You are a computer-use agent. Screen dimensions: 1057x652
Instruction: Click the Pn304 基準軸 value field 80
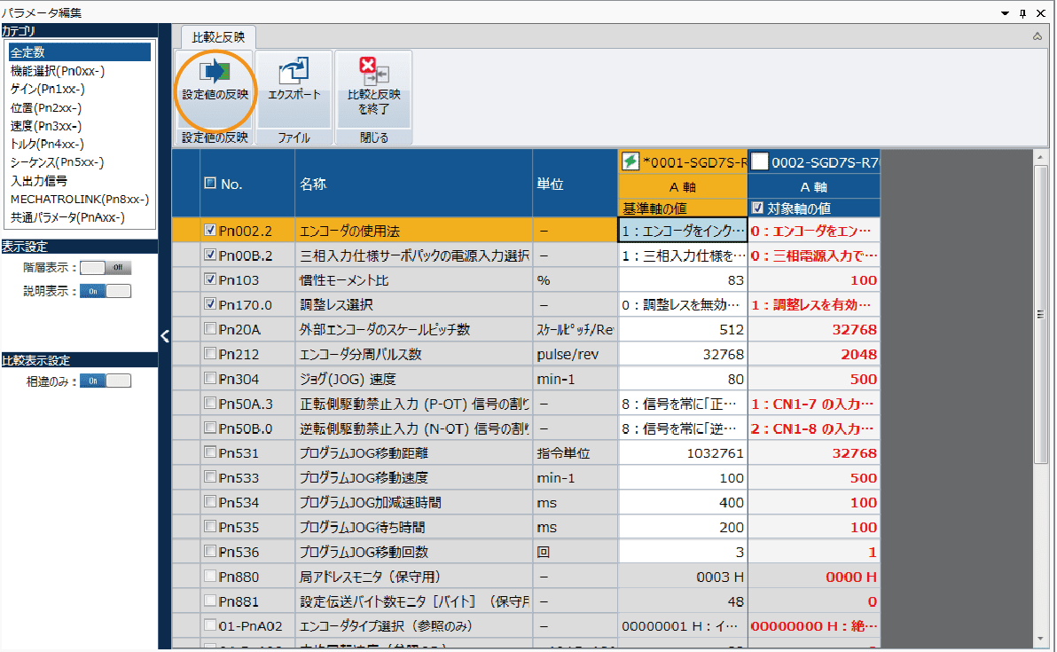click(x=682, y=379)
